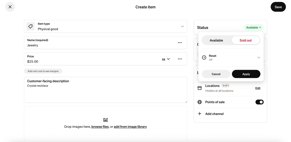This screenshot has height=142, width=291.
Task: Click the Add channel label
Action: point(214,114)
